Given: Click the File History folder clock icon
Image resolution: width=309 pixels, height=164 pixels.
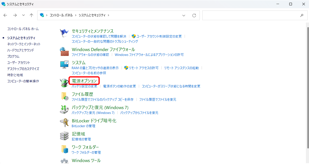Looking at the screenshot, I should pyautogui.click(x=65, y=96).
